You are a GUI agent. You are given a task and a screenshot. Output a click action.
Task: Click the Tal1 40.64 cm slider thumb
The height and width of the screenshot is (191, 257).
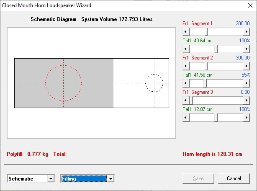pos(216,49)
